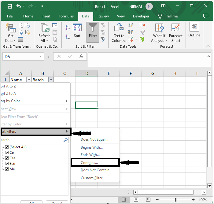Click the Undo arrow icon

19,6
